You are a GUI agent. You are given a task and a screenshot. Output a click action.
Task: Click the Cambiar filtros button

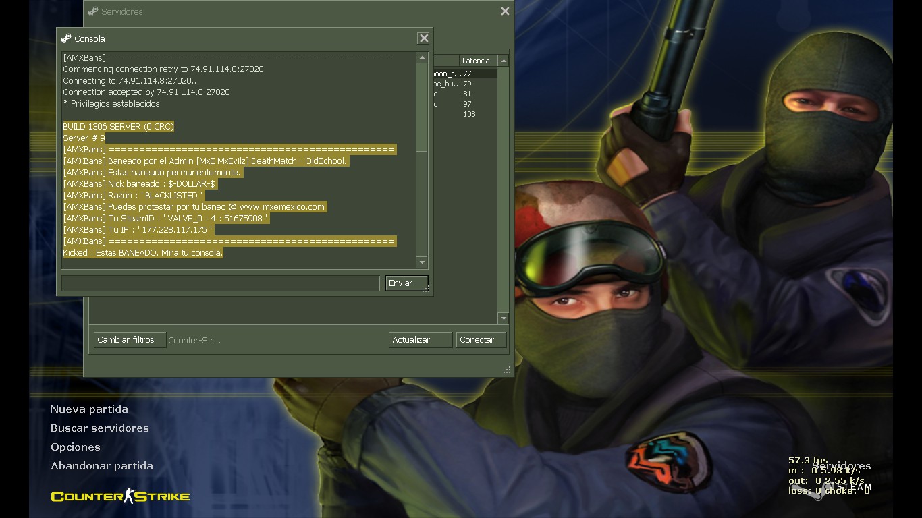130,340
